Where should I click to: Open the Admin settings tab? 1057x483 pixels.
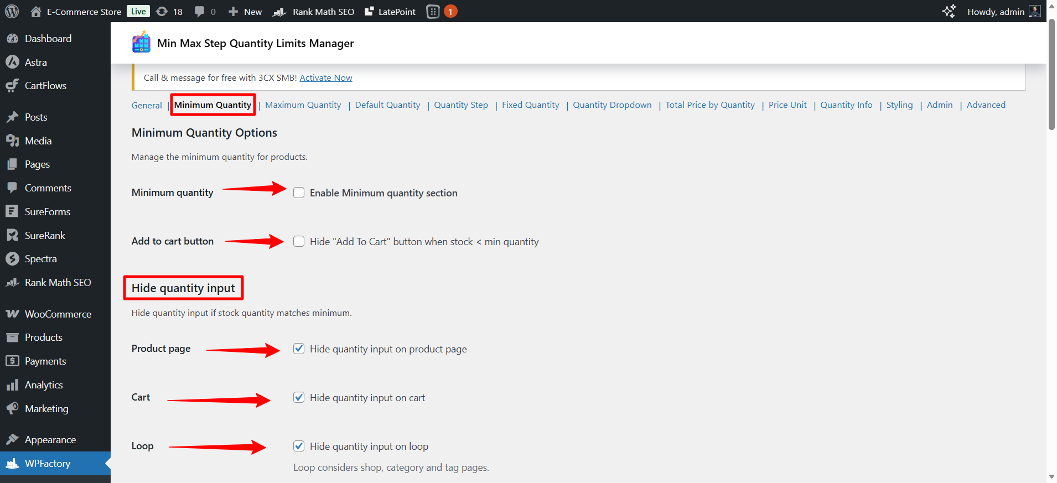[x=940, y=105]
